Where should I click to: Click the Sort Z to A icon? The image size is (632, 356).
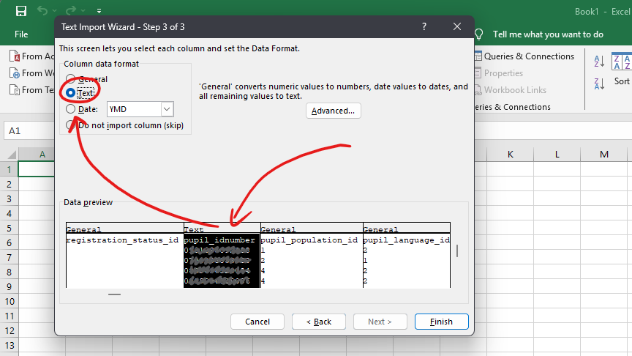pos(598,83)
